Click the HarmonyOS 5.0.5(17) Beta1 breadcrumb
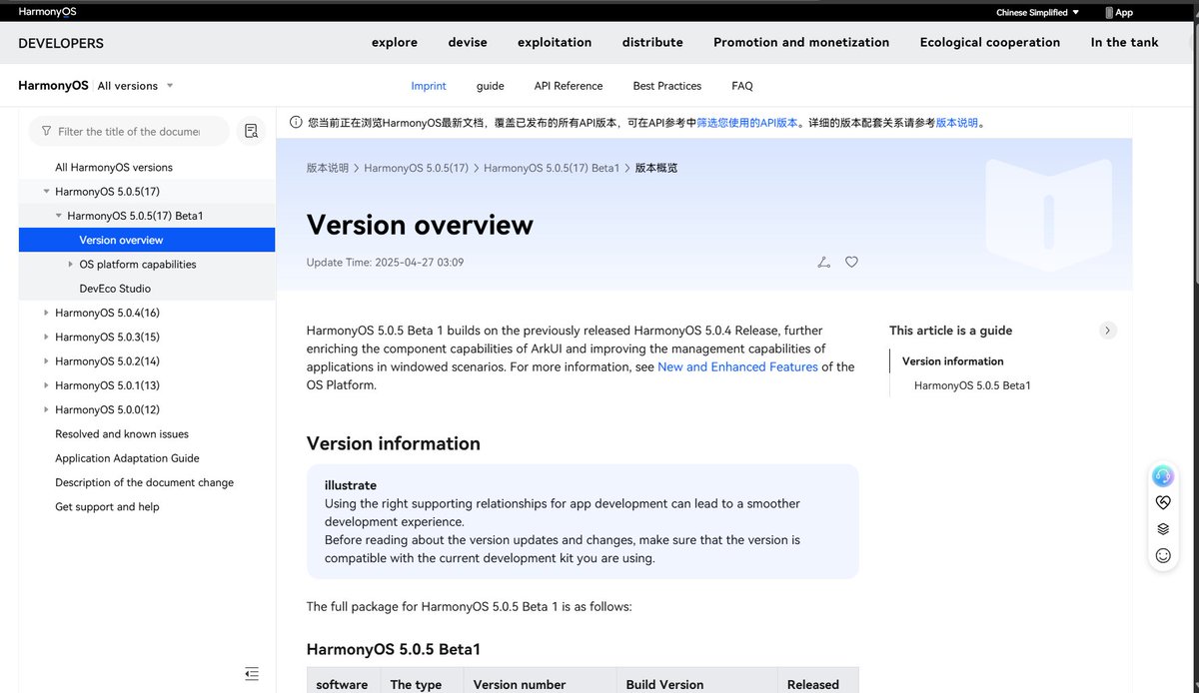This screenshot has height=693, width=1199. tap(552, 168)
